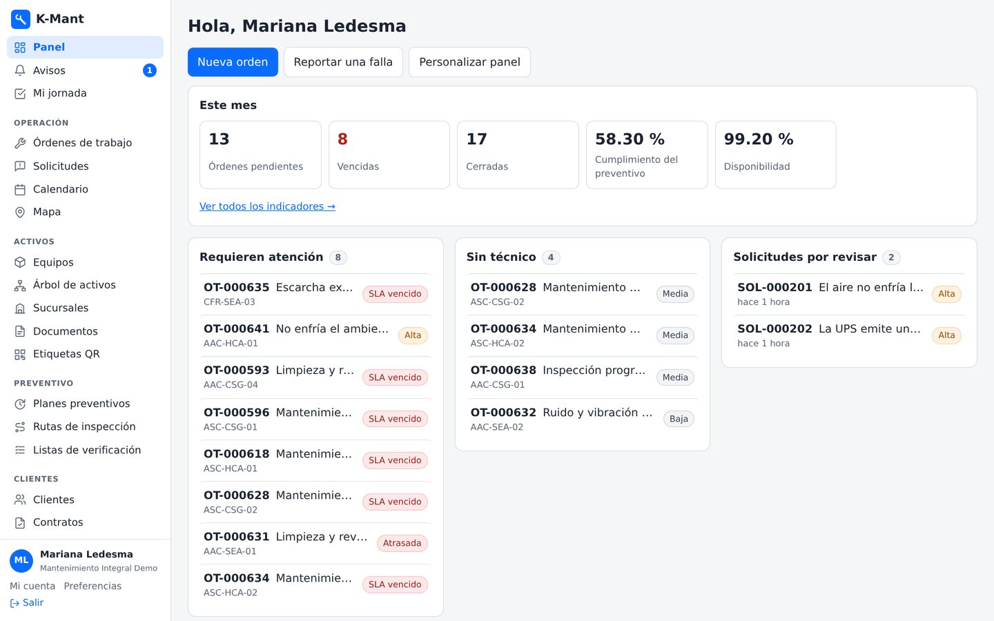
Task: Click the Árbol de activos hierarchy icon
Action: coord(20,285)
